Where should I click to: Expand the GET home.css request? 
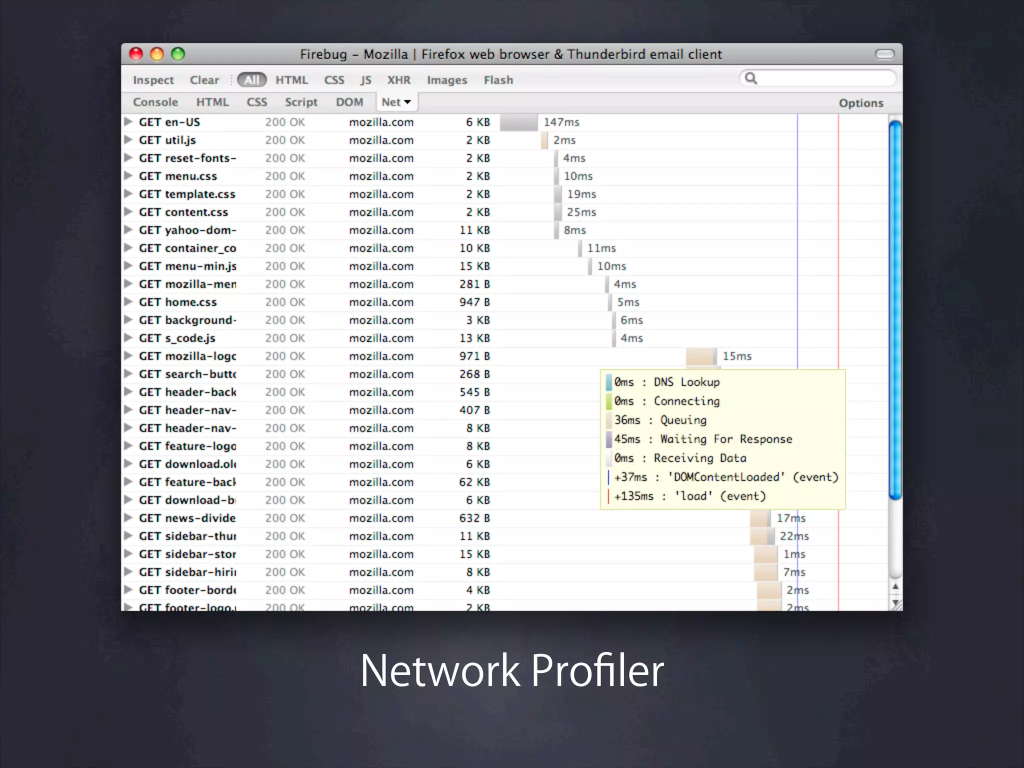coord(128,301)
